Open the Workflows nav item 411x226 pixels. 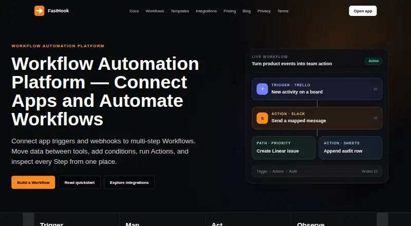(155, 11)
